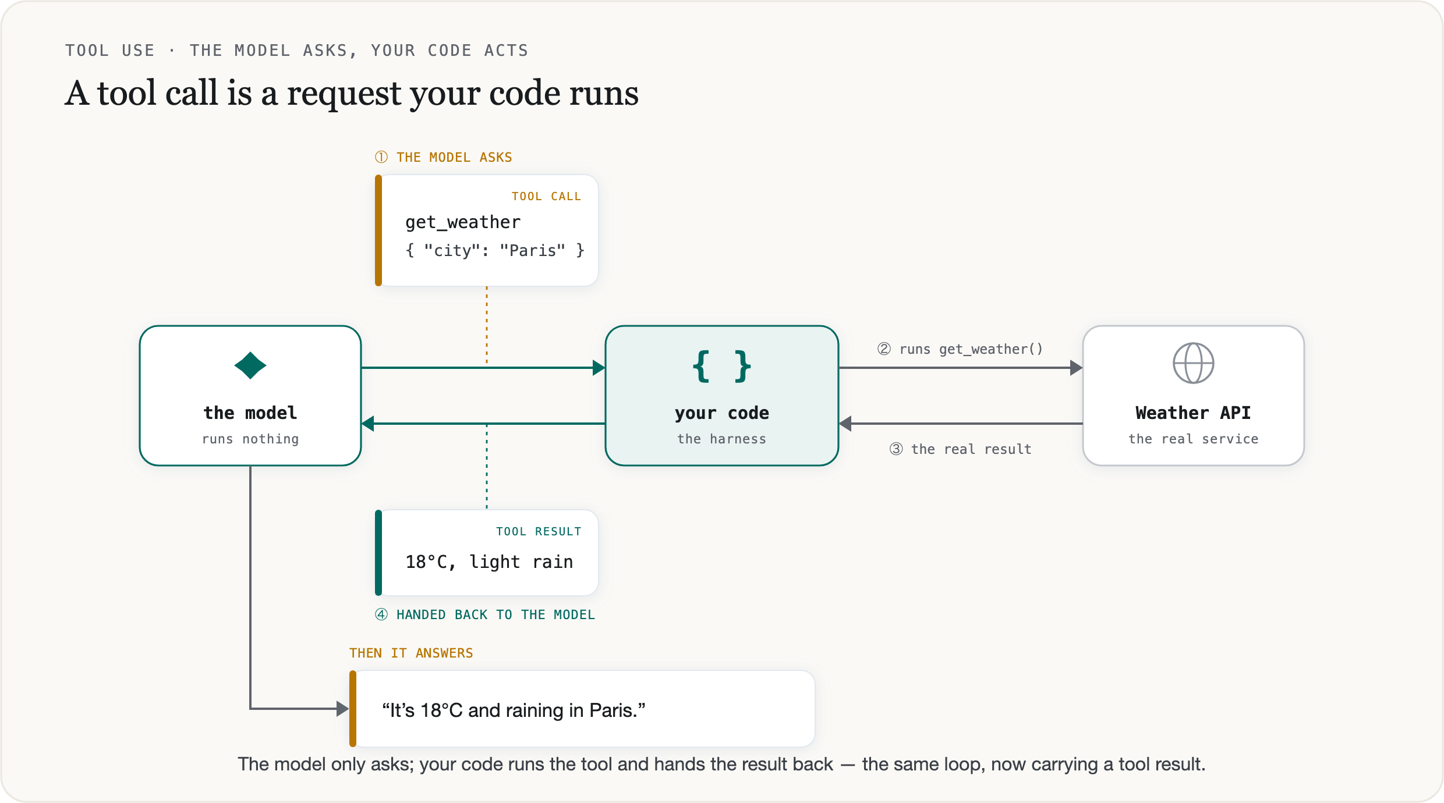
Task: Click 'the harness' caption
Action: 722,439
